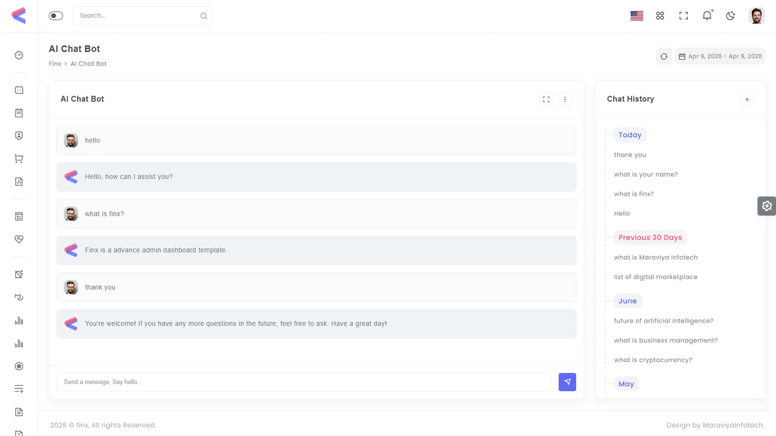The image size is (776, 436).
Task: Start a new chat with the plus button
Action: click(x=747, y=99)
